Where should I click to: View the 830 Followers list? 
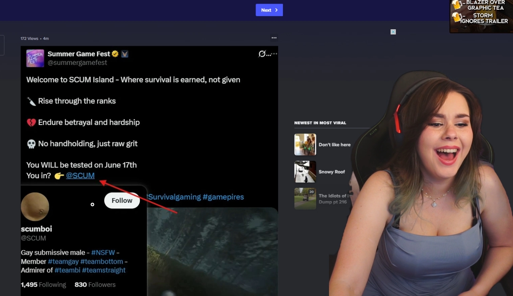point(95,285)
